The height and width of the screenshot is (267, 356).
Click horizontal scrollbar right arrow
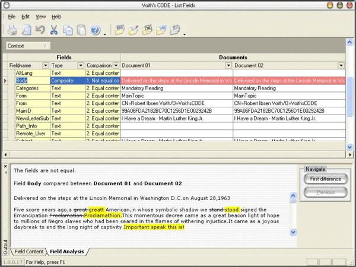pos(350,155)
